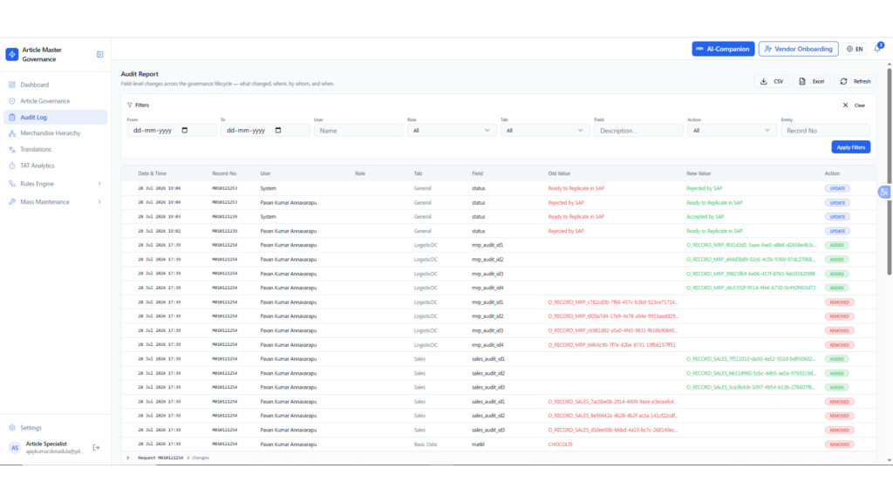Open the Role filter dropdown

[x=452, y=131]
